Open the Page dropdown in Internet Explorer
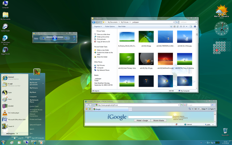This screenshot has width=232, height=145. pos(205,109)
